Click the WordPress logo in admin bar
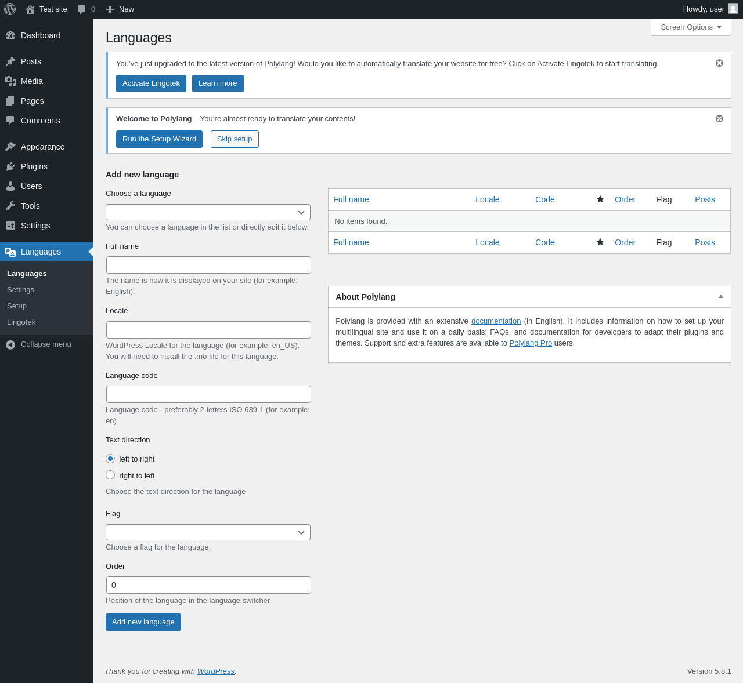743x683 pixels. (10, 9)
